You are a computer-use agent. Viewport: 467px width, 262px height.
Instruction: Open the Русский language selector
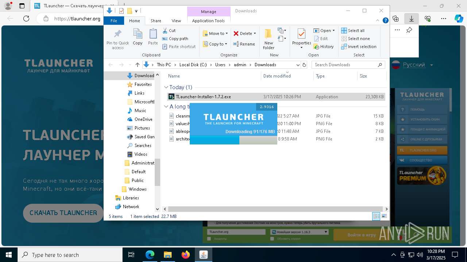pyautogui.click(x=413, y=65)
